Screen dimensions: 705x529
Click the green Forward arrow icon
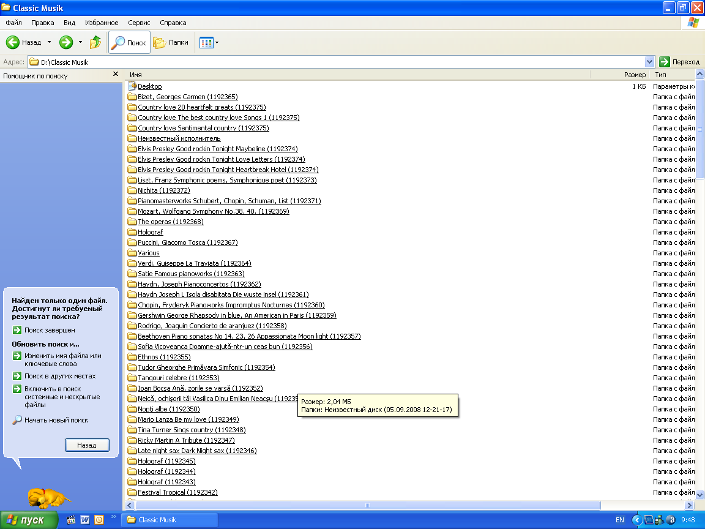(x=66, y=42)
